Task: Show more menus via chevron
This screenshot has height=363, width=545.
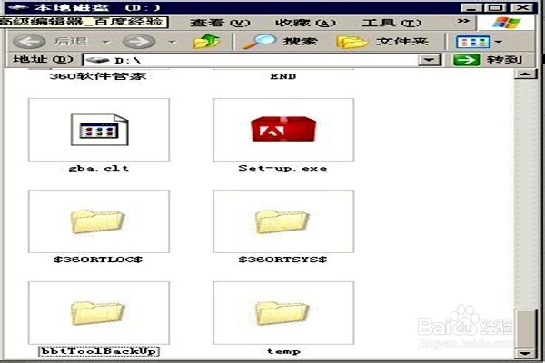Action: [463, 21]
